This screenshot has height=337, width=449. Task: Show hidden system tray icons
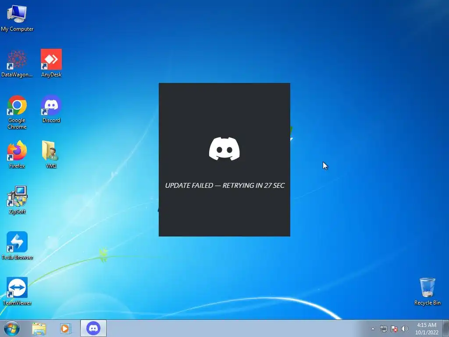click(x=373, y=329)
